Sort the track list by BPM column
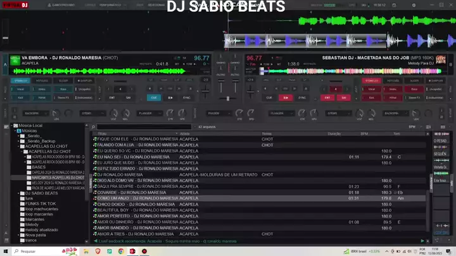The width and height of the screenshot is (456, 256). 364,134
